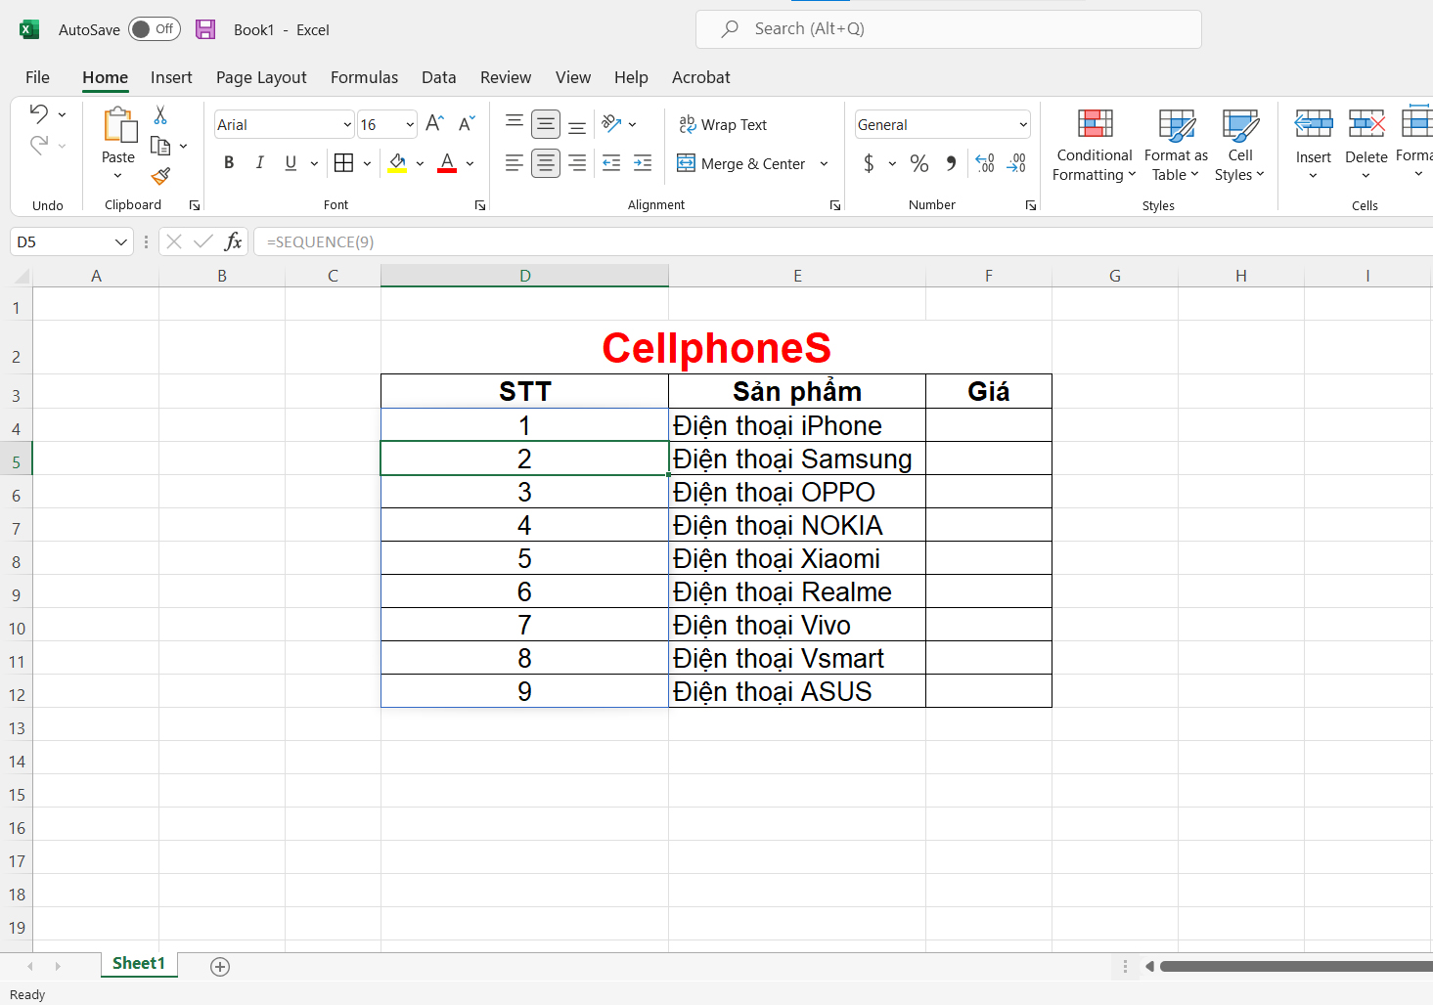Click the Search (Alt+Q) box

pos(949,29)
